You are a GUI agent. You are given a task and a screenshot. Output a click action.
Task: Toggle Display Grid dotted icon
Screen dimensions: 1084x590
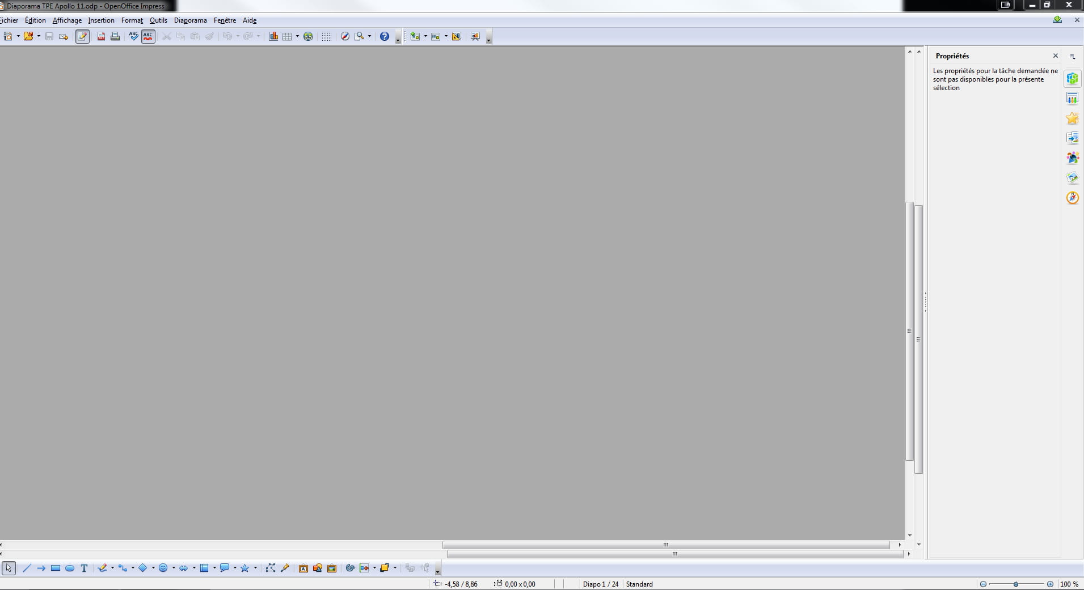pos(327,36)
